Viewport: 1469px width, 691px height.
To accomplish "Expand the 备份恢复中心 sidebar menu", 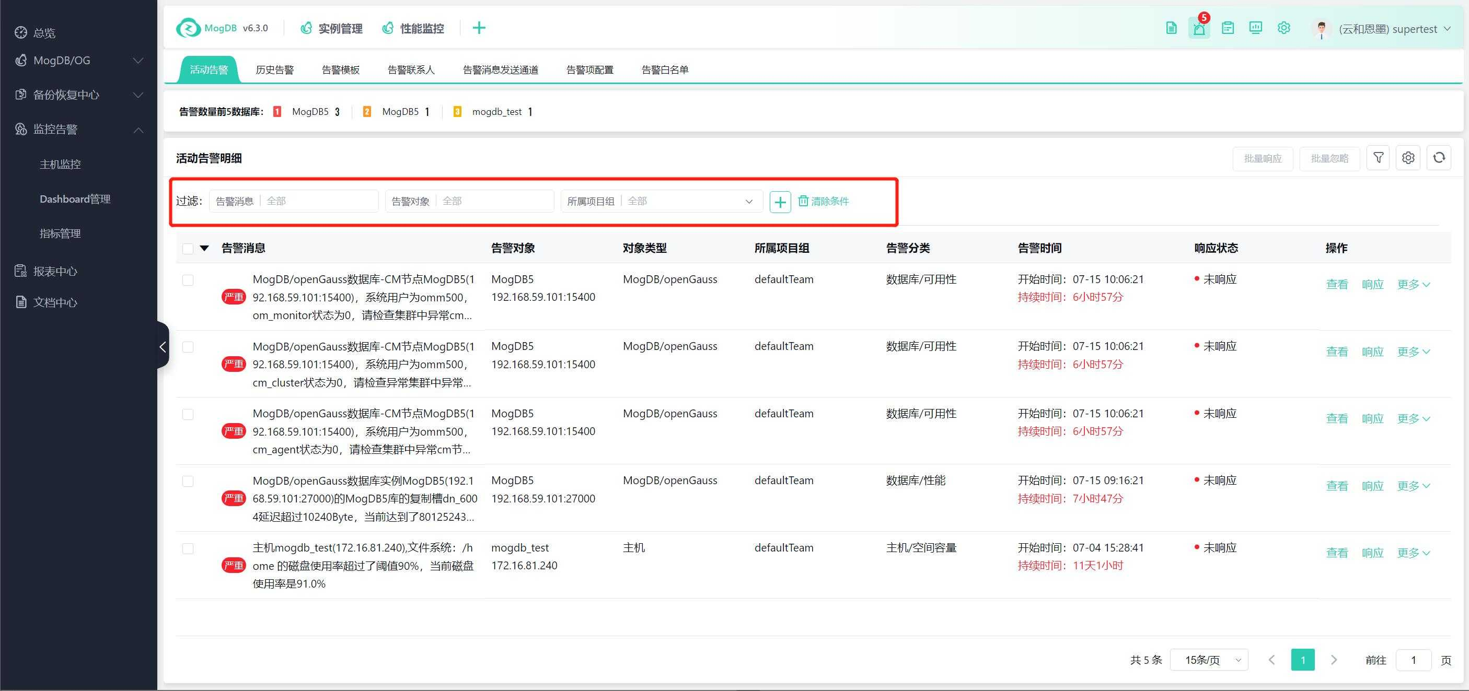I will [138, 95].
